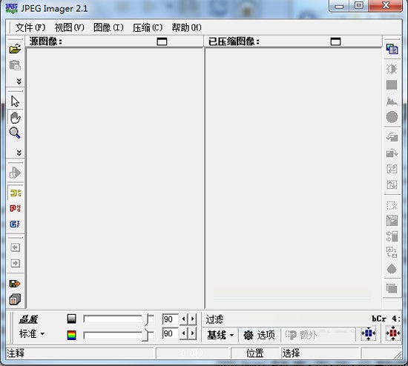Open the 视图(V) menu
408x366 pixels.
(x=70, y=27)
